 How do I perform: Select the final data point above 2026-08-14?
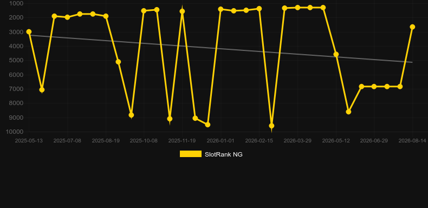(x=412, y=27)
